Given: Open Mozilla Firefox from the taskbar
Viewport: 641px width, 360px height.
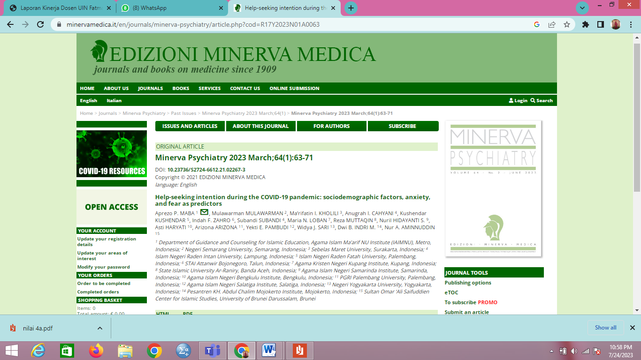Looking at the screenshot, I should click(96, 351).
